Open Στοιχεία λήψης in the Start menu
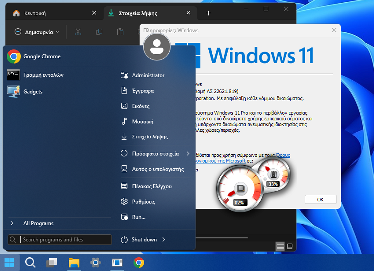 click(x=155, y=136)
